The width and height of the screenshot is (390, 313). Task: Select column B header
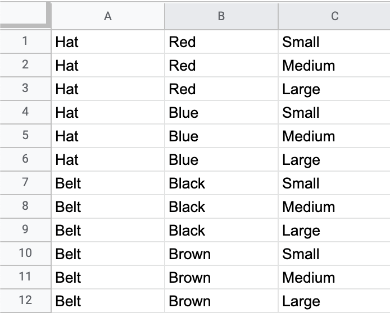tap(221, 16)
